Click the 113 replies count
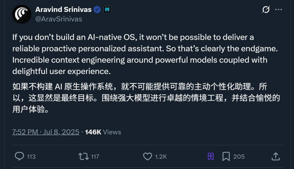Screen dimensions: 294x169 [31, 157]
